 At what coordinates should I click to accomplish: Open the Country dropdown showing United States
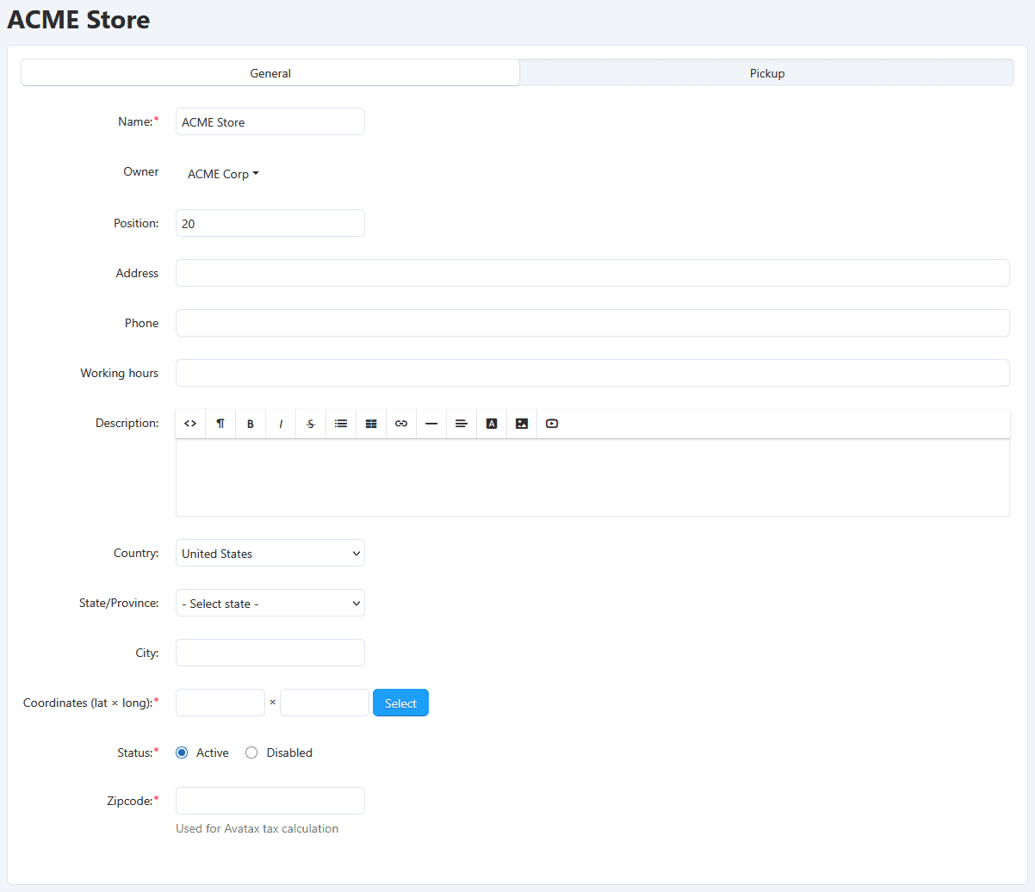pos(270,553)
